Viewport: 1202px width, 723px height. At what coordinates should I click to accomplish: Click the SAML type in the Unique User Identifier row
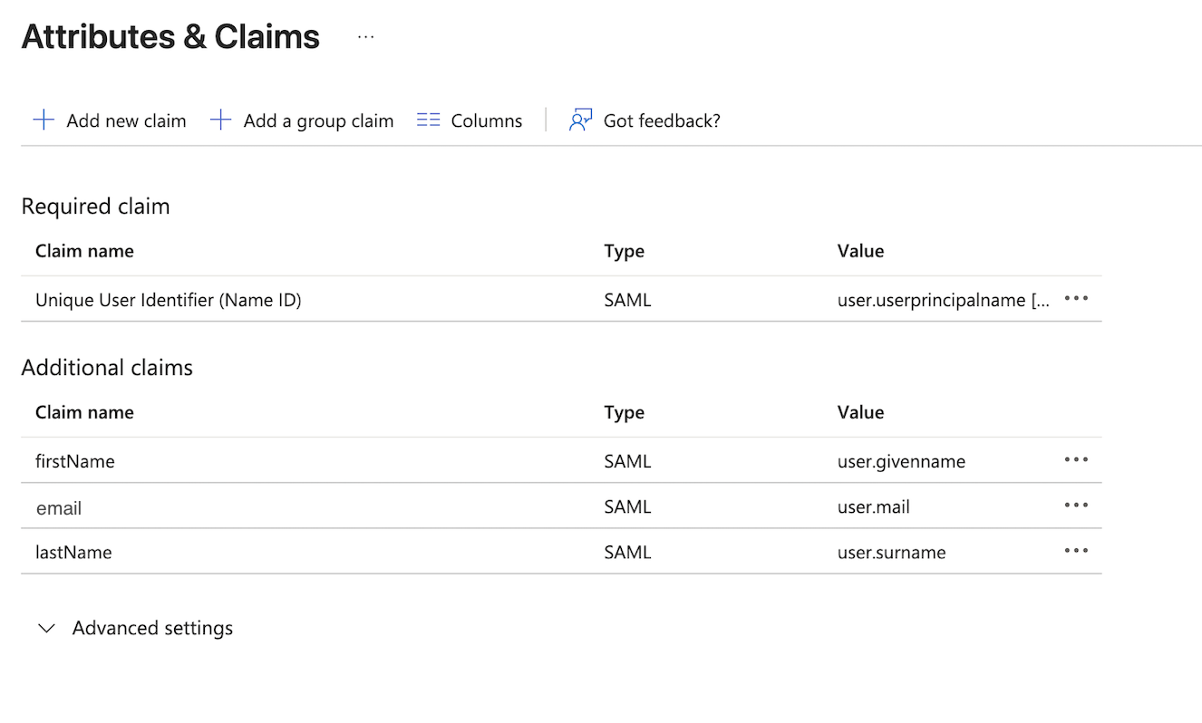coord(627,300)
